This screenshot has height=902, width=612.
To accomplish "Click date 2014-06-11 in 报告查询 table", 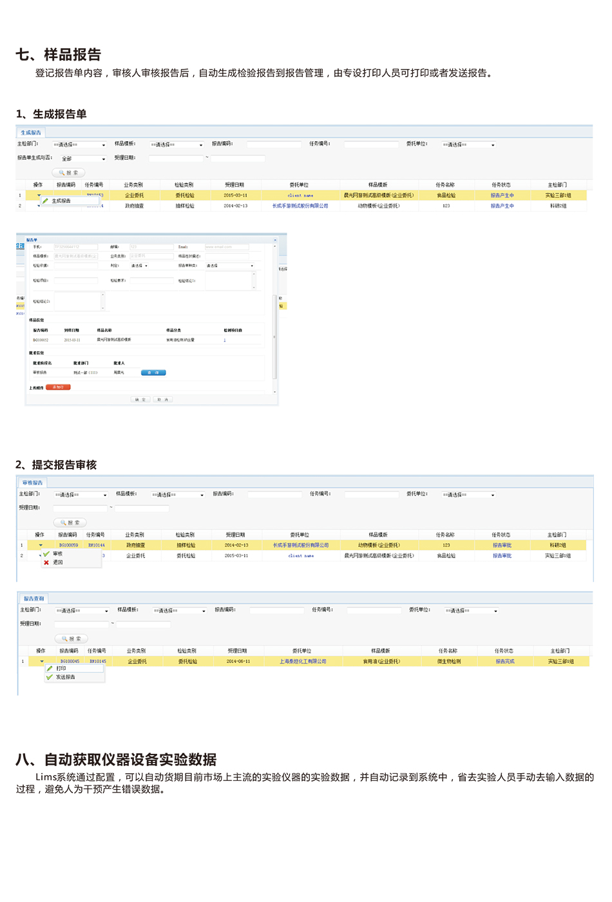I will click(238, 661).
